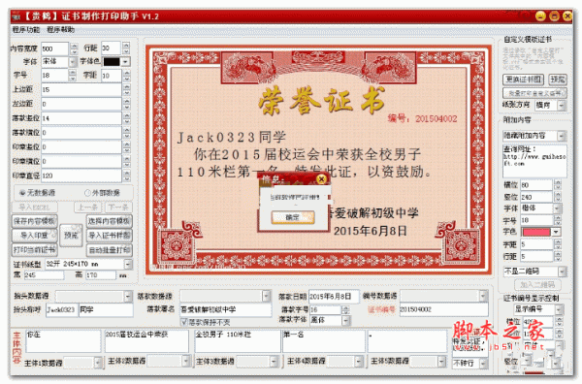Click the 落款日期 field showing 2015年6月8日
Viewport: 582px width, 384px height.
pos(334,297)
